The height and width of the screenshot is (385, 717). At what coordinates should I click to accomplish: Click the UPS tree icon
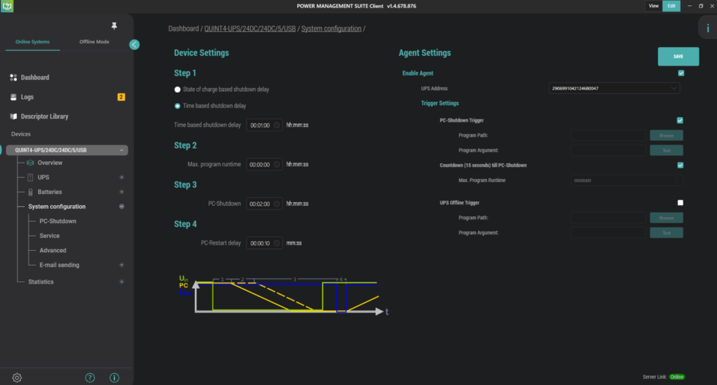[30, 177]
